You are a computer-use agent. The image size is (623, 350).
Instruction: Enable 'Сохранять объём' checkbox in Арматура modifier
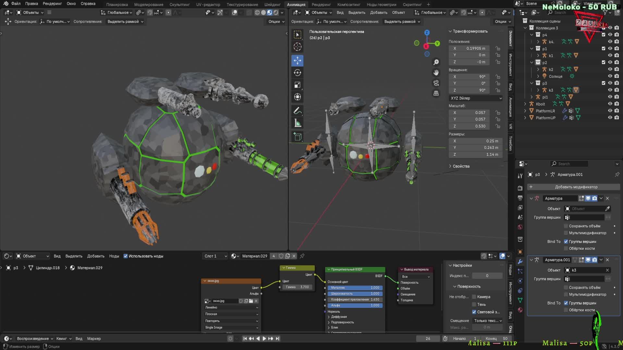(x=566, y=226)
